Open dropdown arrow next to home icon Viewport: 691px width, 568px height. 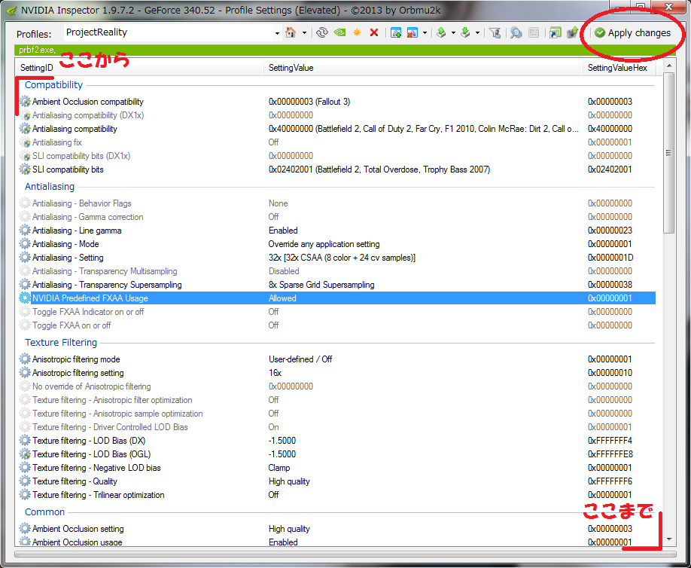click(x=304, y=33)
